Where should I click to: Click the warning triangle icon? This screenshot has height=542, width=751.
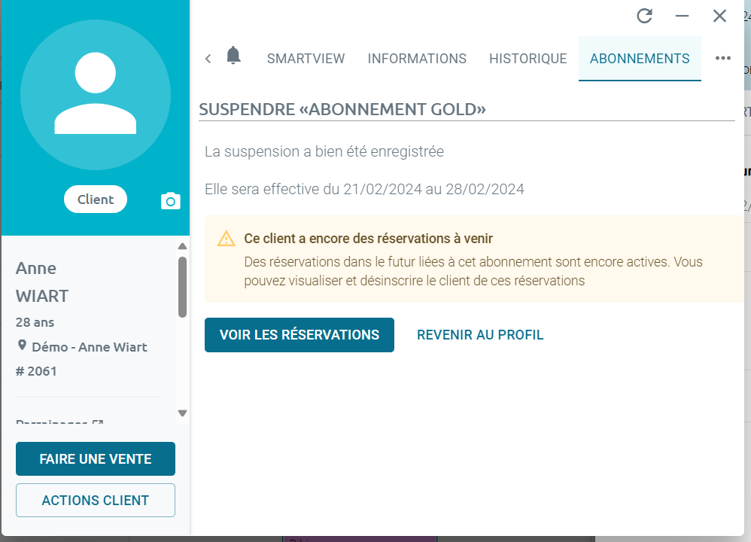[x=226, y=239]
